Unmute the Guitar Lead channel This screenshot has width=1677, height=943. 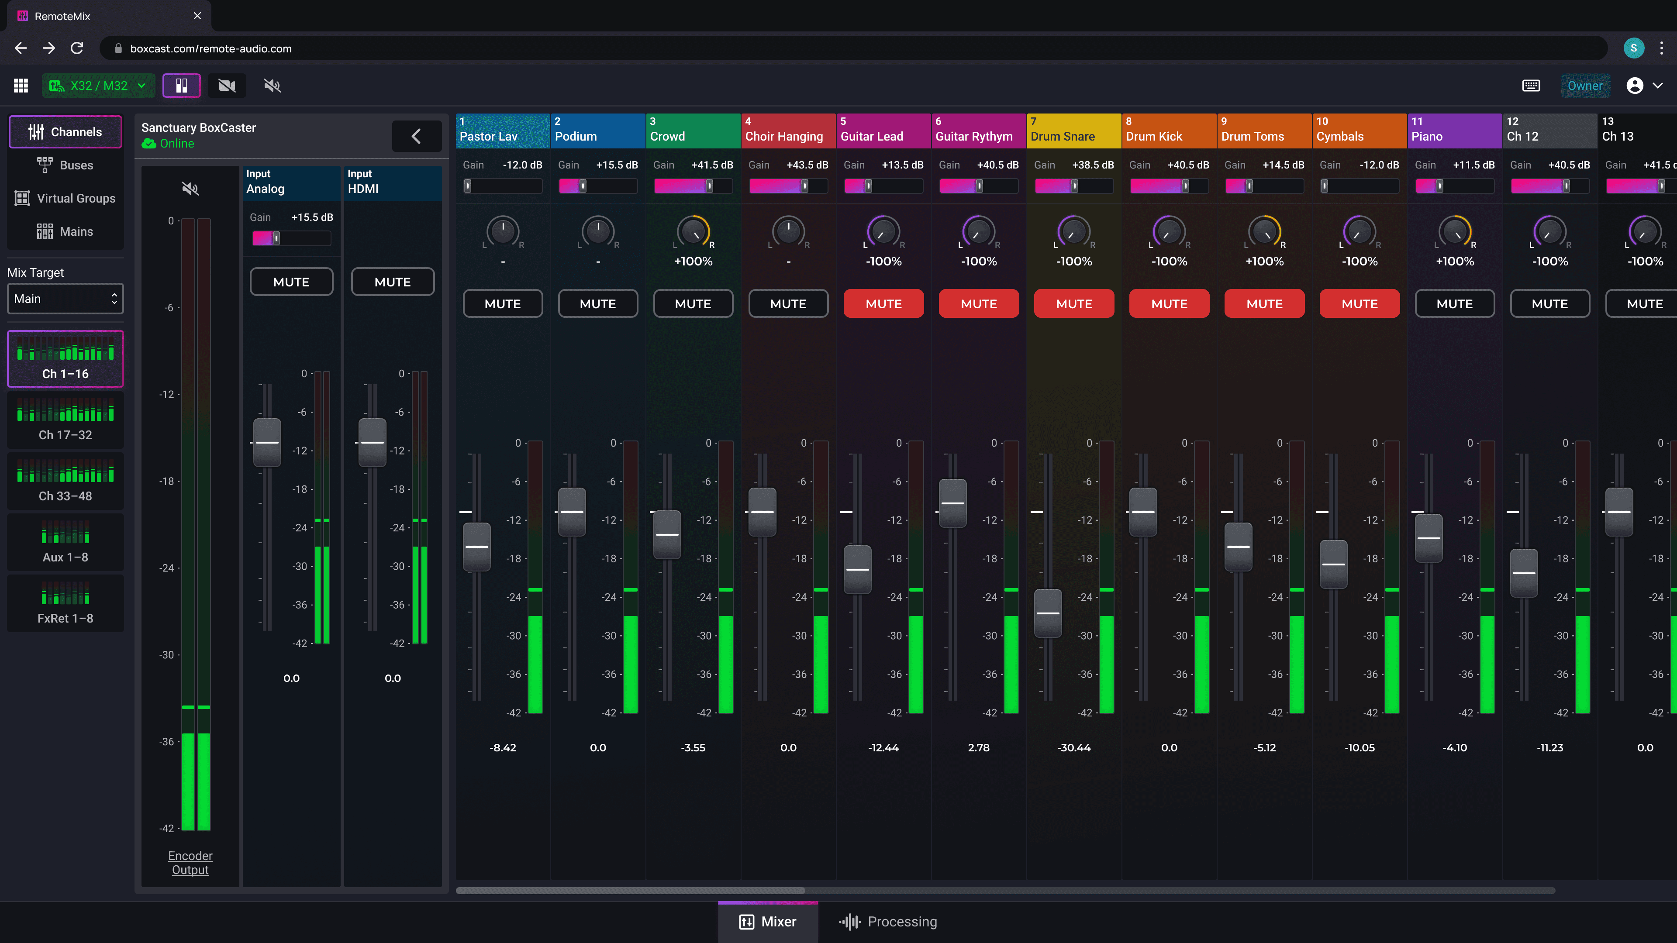[883, 304]
